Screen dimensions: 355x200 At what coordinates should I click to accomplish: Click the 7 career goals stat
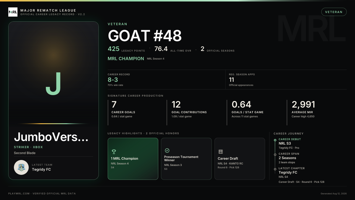114,105
